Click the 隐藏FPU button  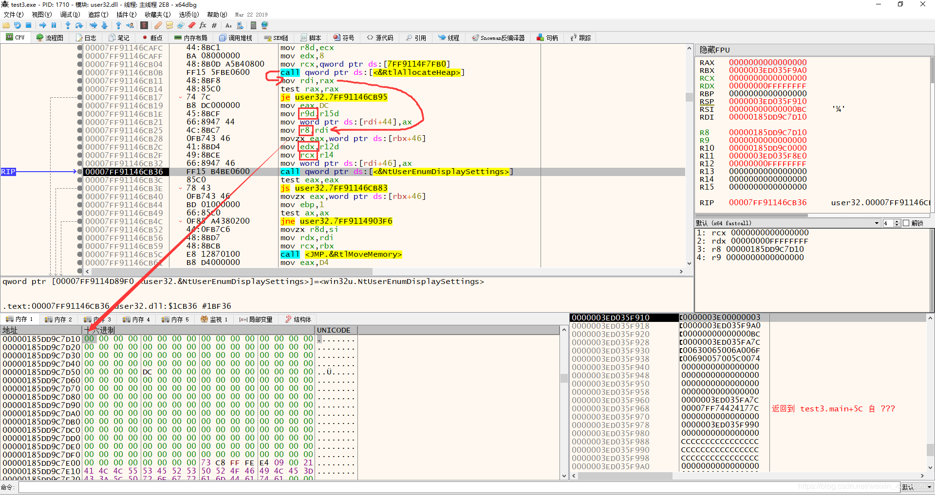(714, 50)
